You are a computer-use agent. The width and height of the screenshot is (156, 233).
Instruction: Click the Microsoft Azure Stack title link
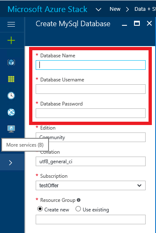click(47, 9)
